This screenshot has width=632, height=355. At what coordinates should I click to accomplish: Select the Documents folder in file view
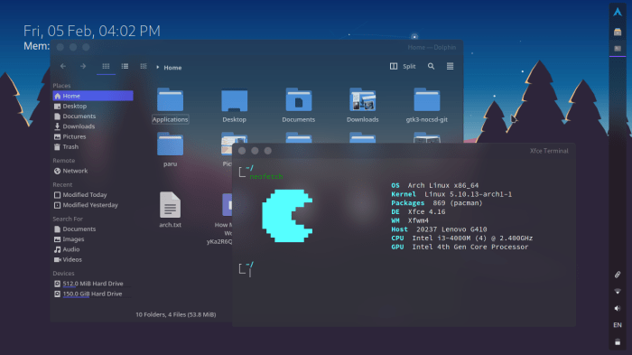298,105
